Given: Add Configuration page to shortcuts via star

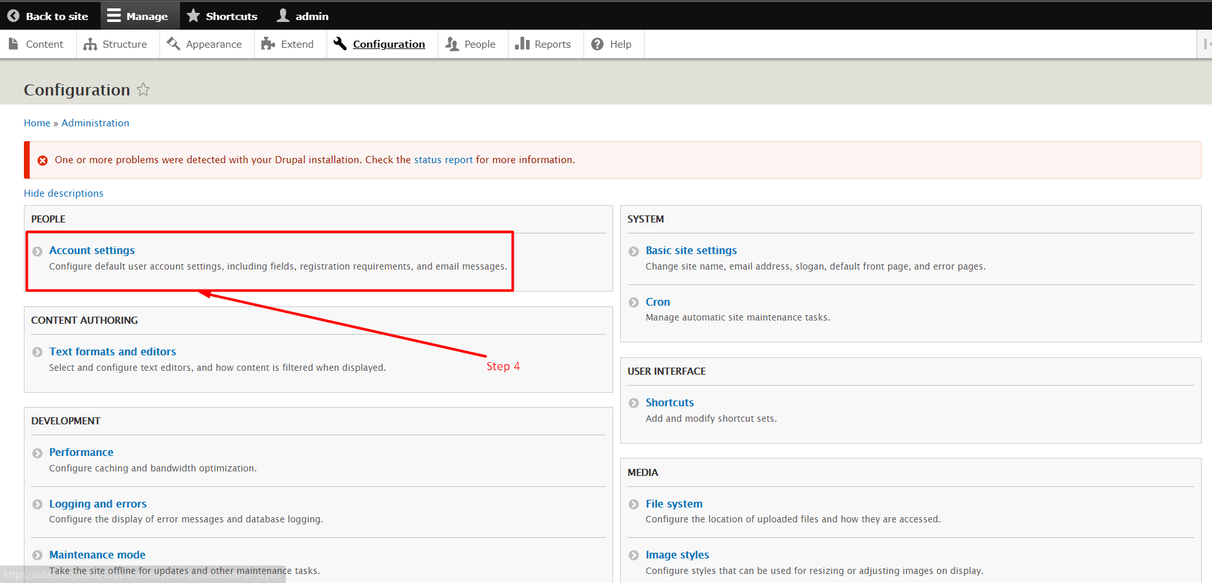Looking at the screenshot, I should pyautogui.click(x=143, y=90).
